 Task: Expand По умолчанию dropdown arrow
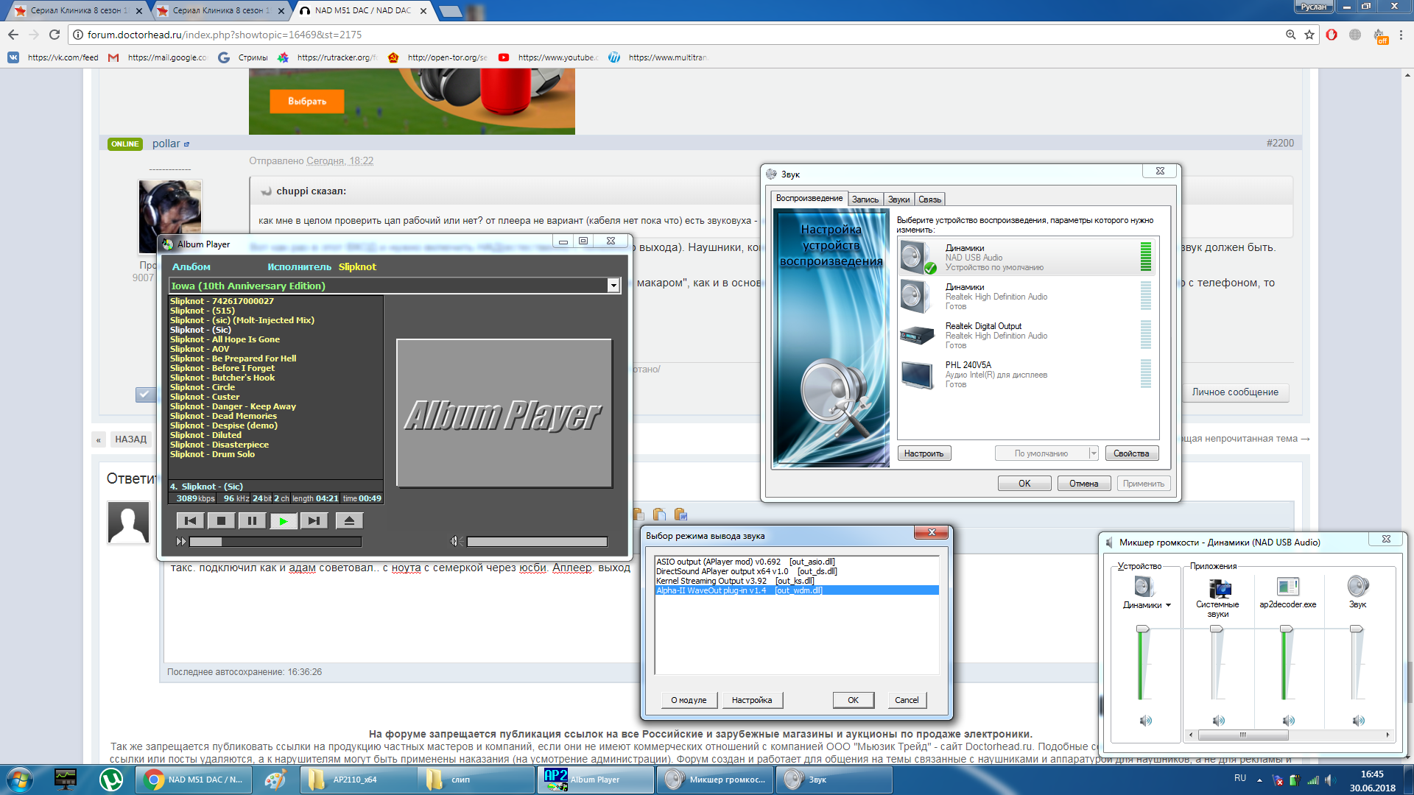click(1094, 453)
